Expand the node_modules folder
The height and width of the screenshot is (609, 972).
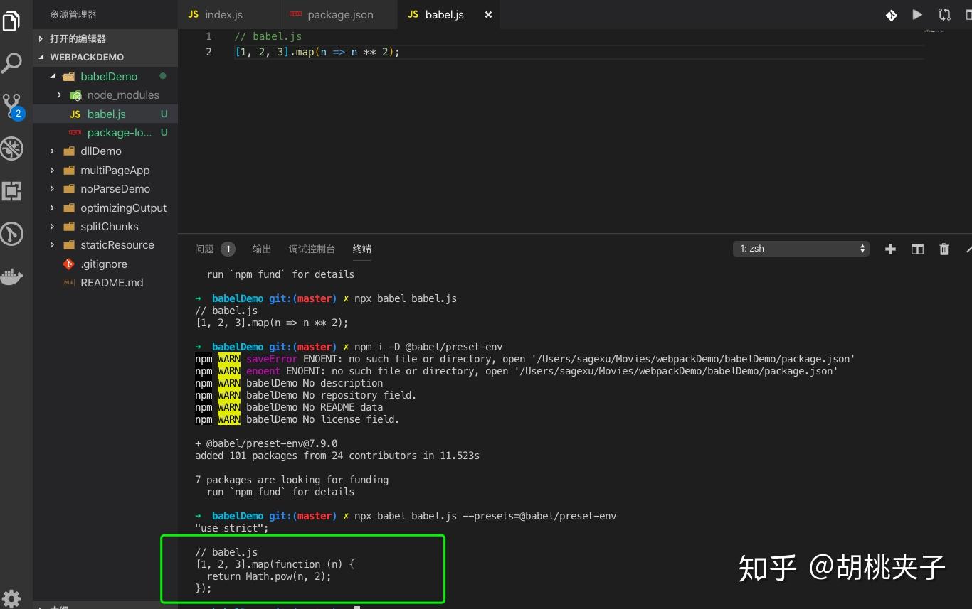pyautogui.click(x=60, y=95)
